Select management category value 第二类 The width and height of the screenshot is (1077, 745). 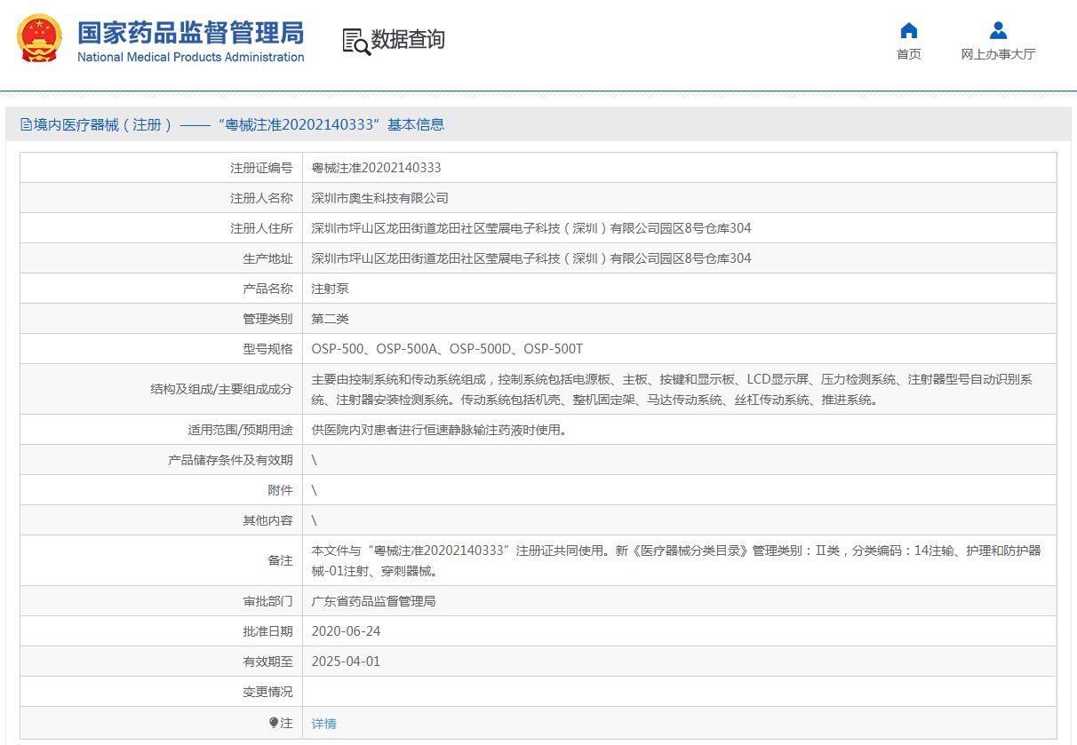tap(331, 319)
